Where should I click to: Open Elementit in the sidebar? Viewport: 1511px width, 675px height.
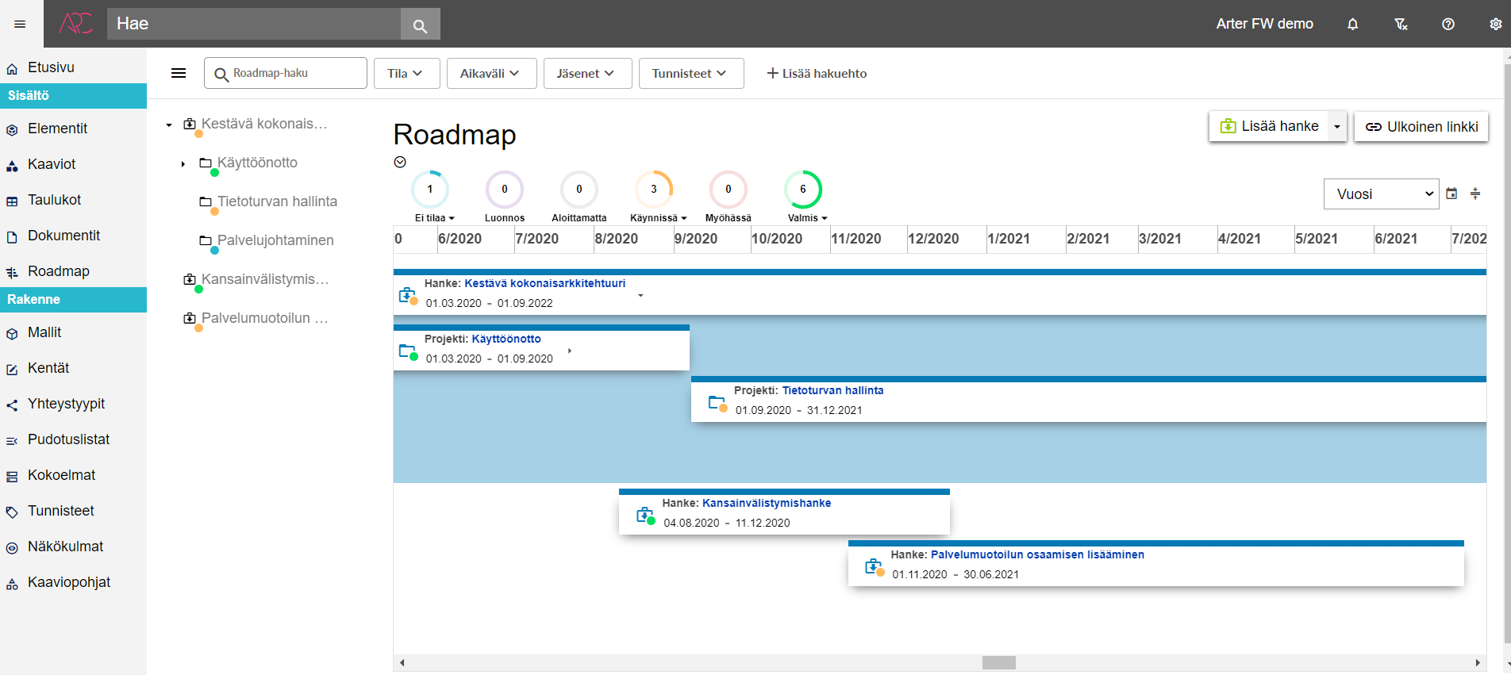pos(57,128)
